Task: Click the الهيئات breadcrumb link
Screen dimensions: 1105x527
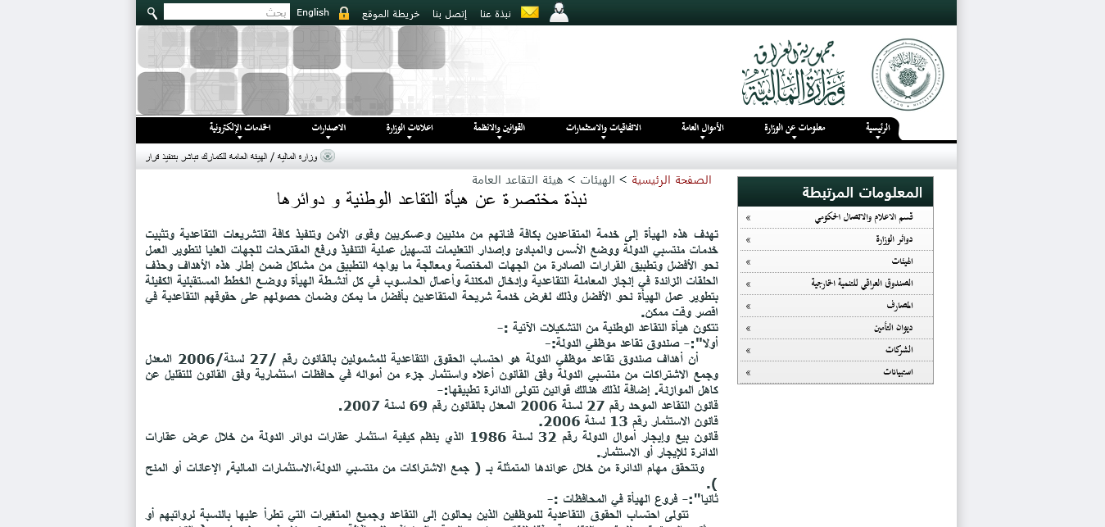Action: 597,179
